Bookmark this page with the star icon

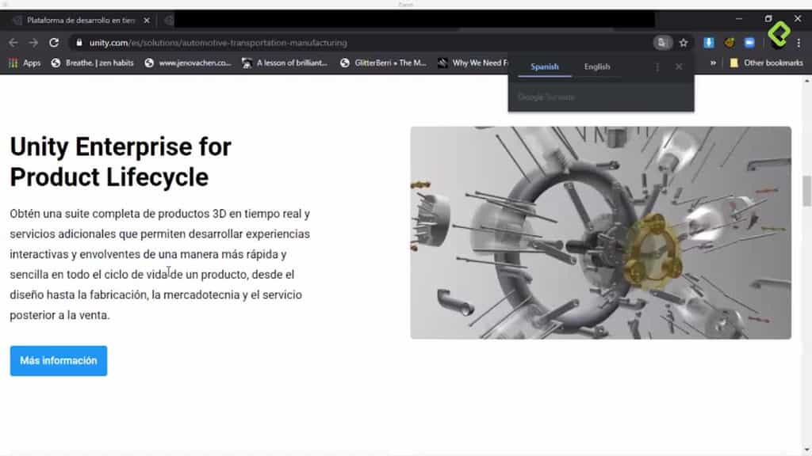point(684,43)
